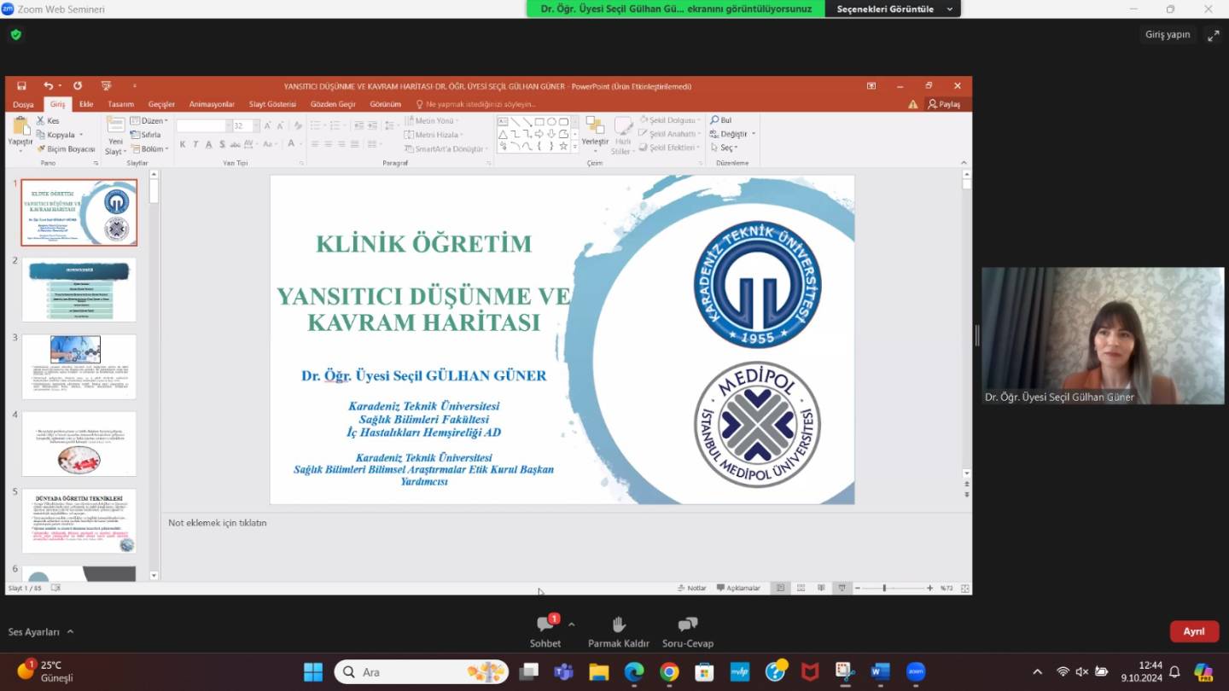The image size is (1229, 691).
Task: Open the Bölüm section dropdown
Action: tap(149, 148)
